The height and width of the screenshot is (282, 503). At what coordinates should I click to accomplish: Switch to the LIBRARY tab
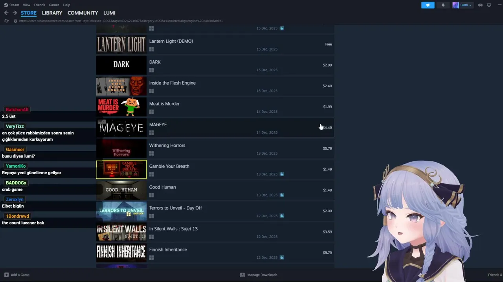(52, 13)
